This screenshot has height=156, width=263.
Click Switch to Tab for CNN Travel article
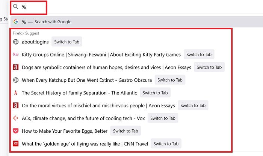coord(166,144)
